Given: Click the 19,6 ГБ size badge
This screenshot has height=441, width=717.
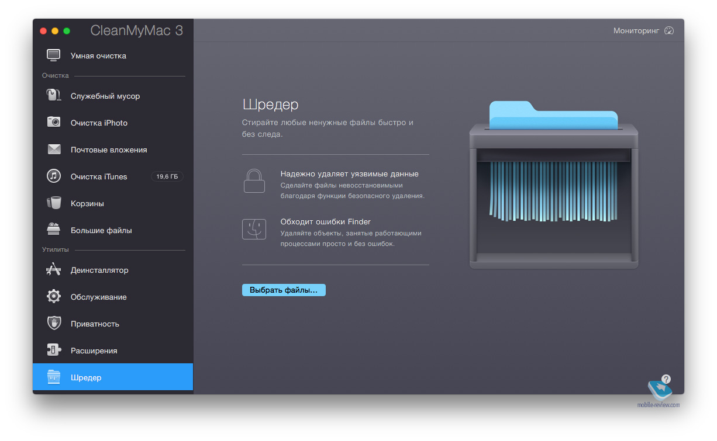Looking at the screenshot, I should coord(167,176).
